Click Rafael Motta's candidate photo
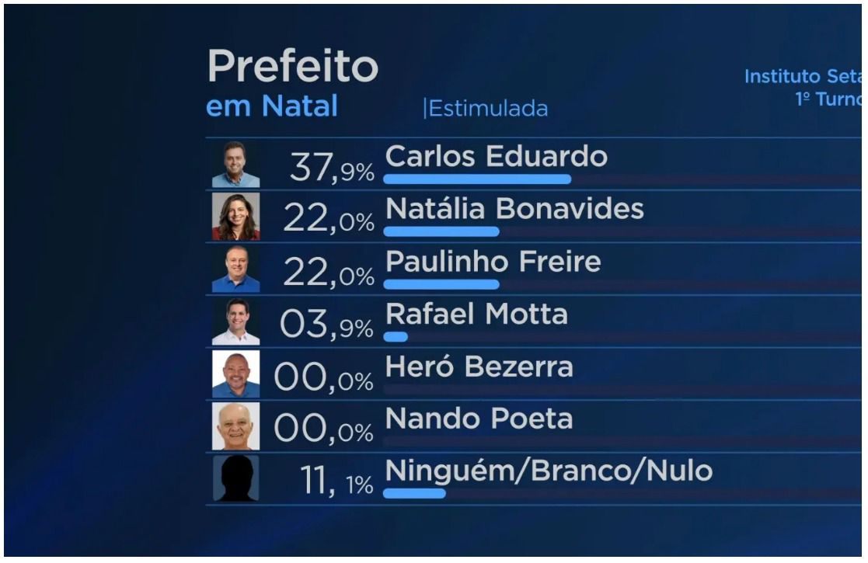The width and height of the screenshot is (868, 563). click(x=235, y=321)
